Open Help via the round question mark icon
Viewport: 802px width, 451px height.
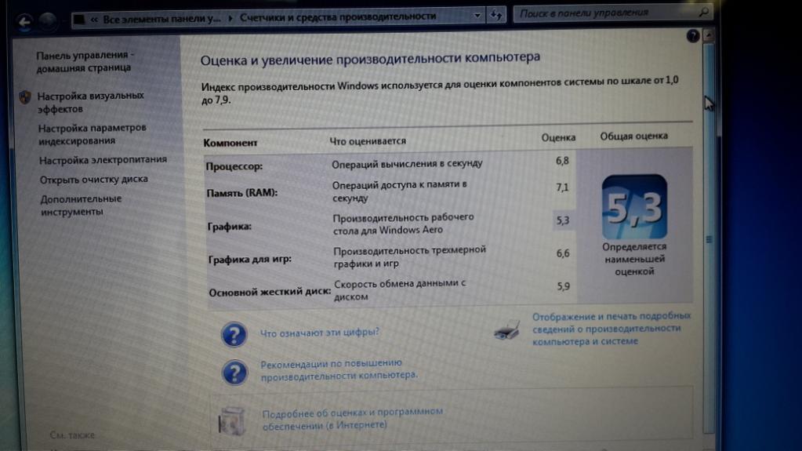coord(692,36)
